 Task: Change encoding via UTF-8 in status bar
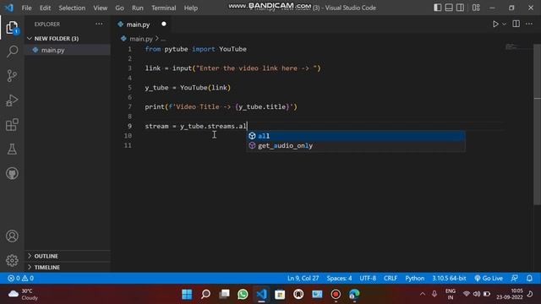[x=368, y=278]
